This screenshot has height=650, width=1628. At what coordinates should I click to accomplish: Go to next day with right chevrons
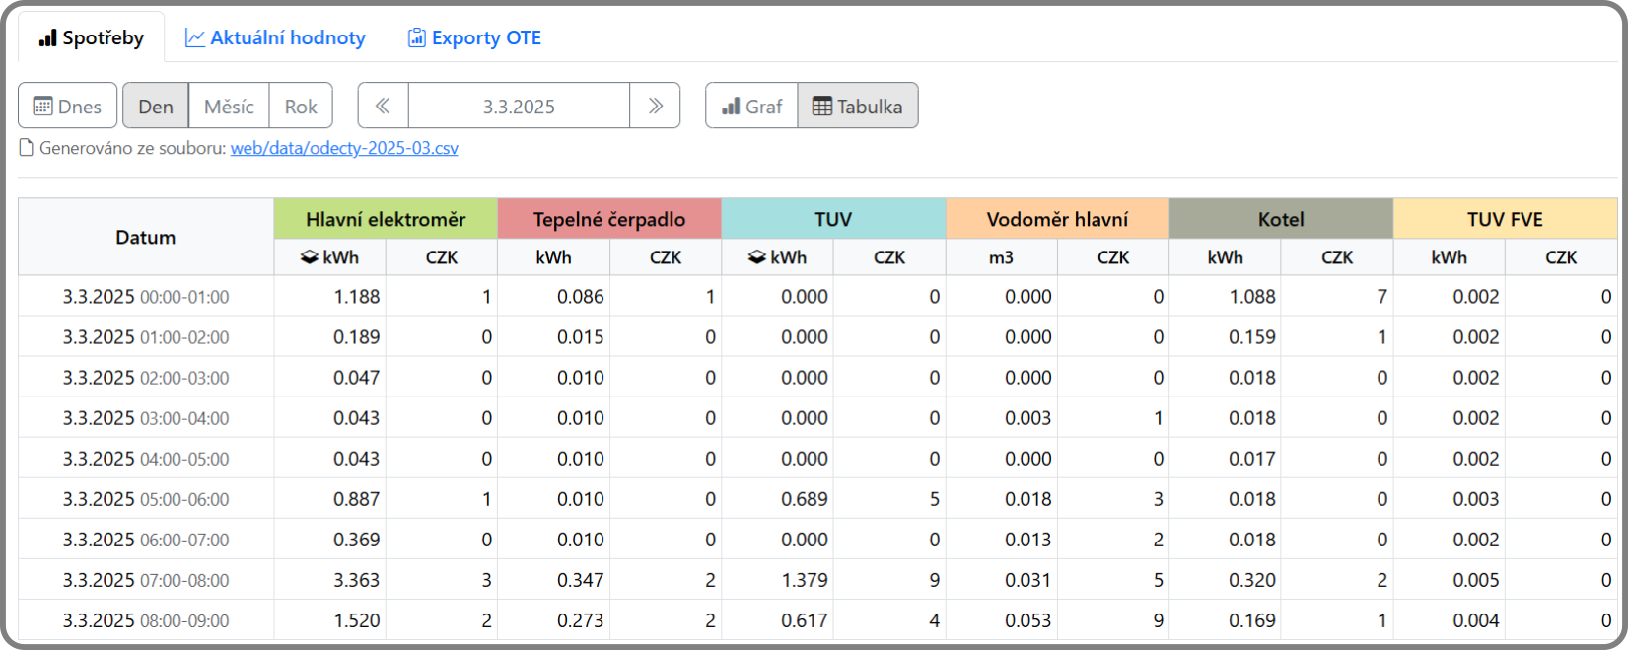655,107
